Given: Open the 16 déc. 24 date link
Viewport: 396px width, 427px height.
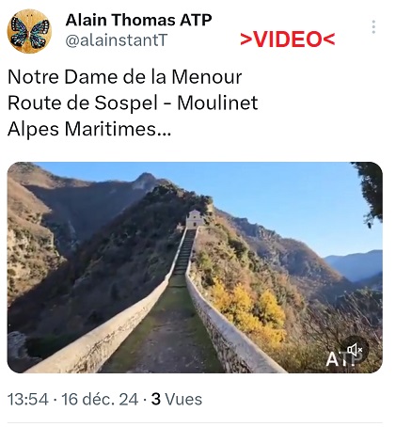Looking at the screenshot, I should pos(100,400).
